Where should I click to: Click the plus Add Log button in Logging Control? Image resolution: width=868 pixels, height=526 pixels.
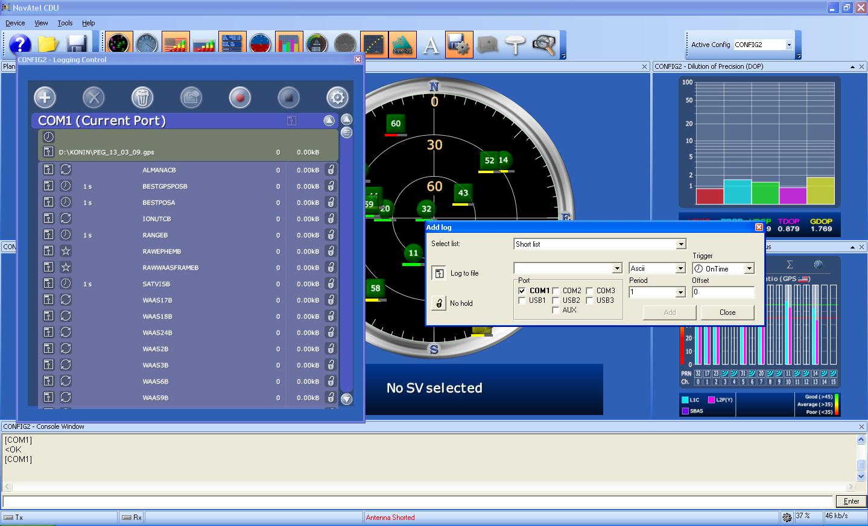tap(45, 97)
